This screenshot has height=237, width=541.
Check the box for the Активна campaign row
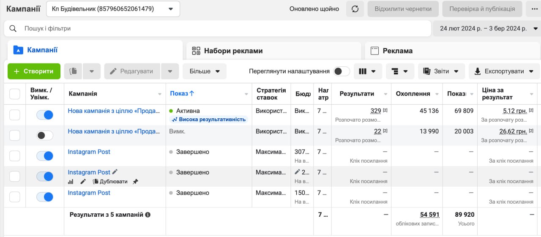pos(15,115)
